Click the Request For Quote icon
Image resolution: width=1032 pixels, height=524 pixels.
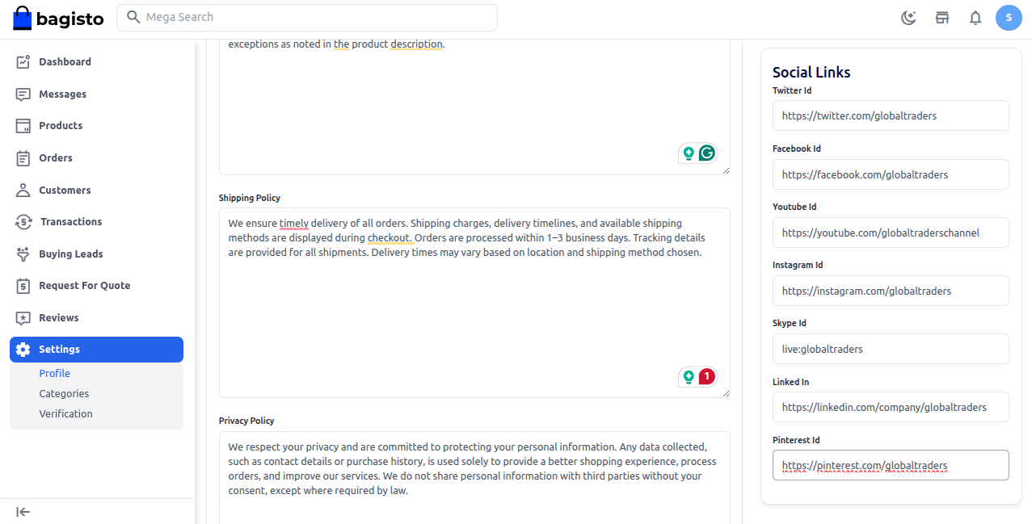coord(23,286)
